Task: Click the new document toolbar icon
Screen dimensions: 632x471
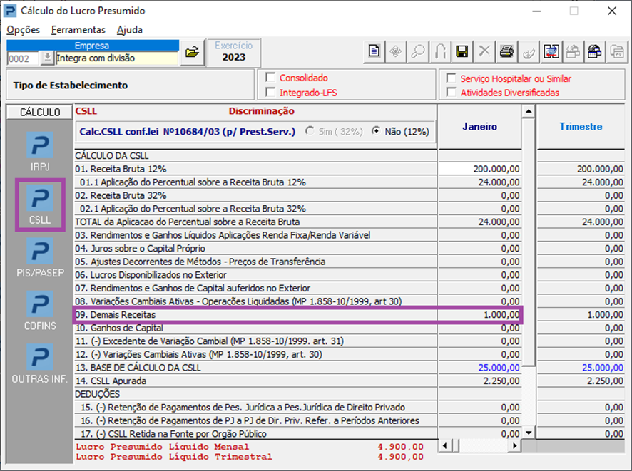Action: (x=374, y=52)
